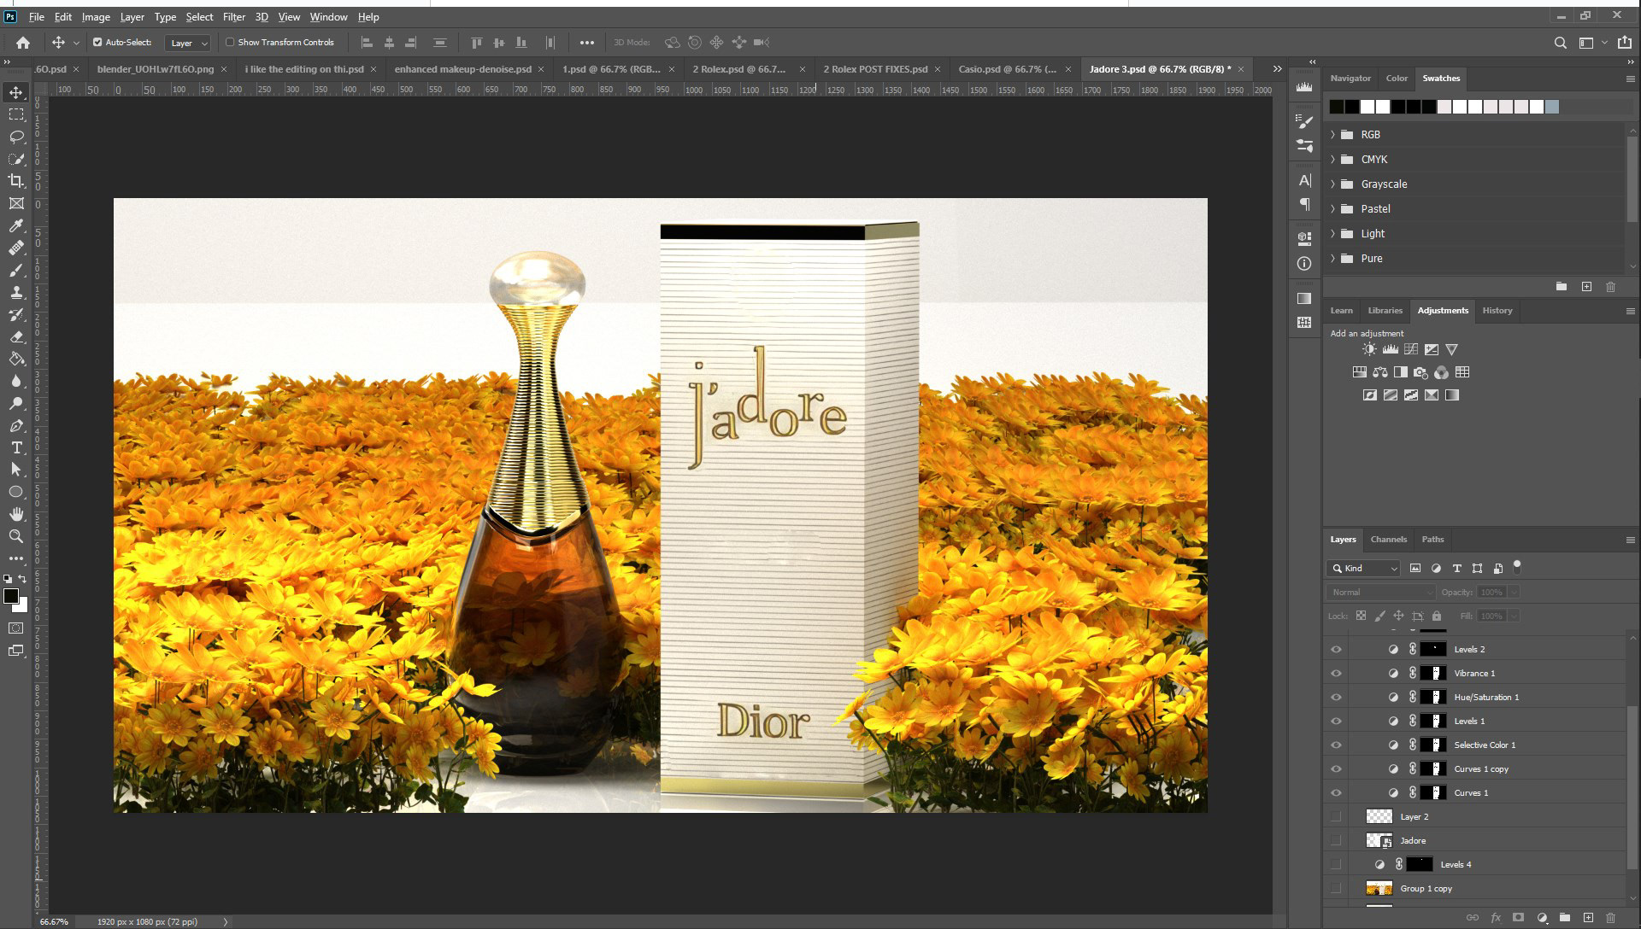The image size is (1641, 929).
Task: Show the Layer 2 layer
Action: click(1336, 817)
